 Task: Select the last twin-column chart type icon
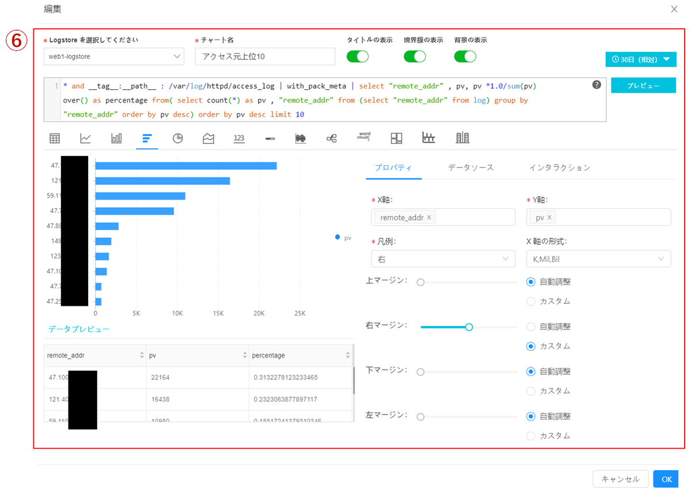pyautogui.click(x=462, y=138)
